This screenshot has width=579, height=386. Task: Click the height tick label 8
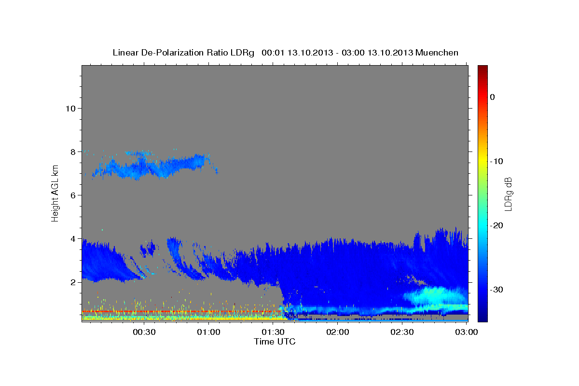[72, 152]
